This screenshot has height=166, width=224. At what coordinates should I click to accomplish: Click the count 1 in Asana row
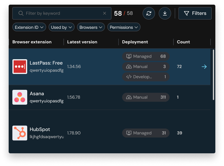(x=178, y=97)
